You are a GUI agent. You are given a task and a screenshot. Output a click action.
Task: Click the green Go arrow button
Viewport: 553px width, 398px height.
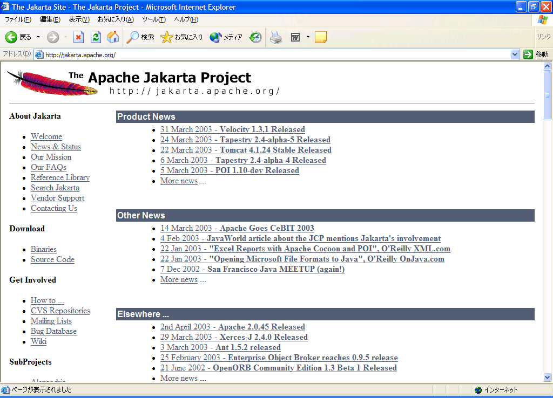pyautogui.click(x=528, y=54)
